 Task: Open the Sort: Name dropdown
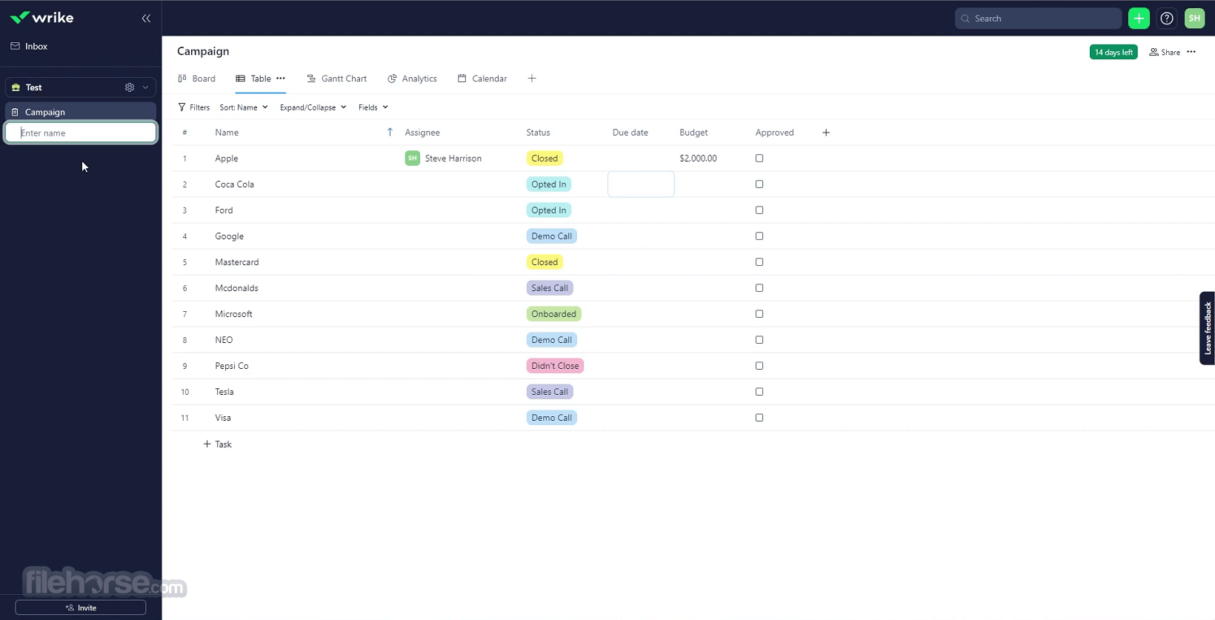(244, 107)
